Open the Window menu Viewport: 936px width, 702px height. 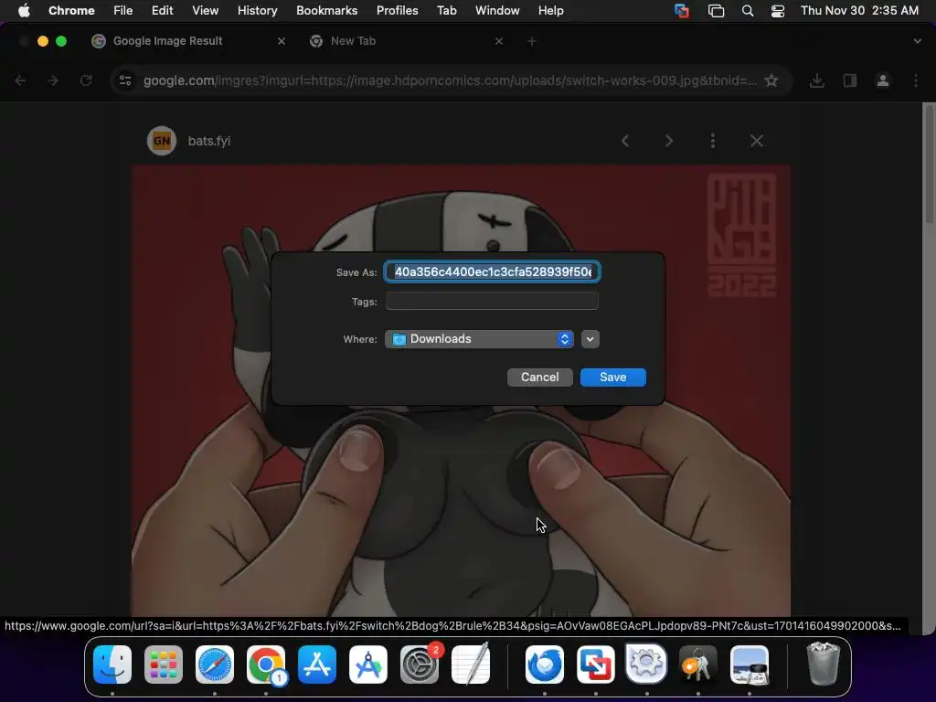(497, 10)
